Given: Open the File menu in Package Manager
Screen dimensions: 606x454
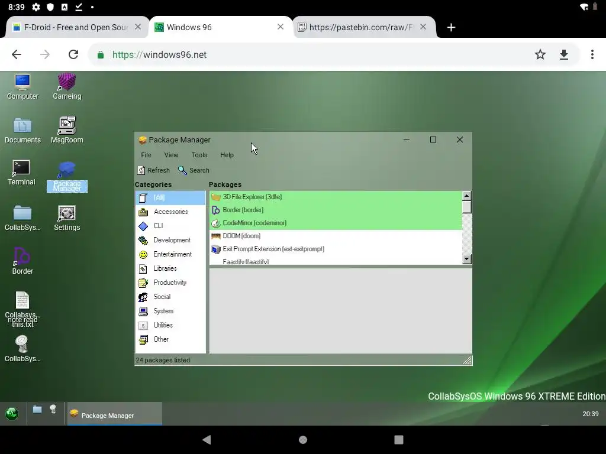Looking at the screenshot, I should [x=146, y=155].
